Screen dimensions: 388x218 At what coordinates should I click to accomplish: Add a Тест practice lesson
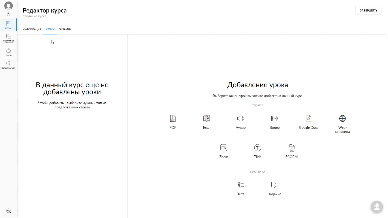tap(241, 189)
